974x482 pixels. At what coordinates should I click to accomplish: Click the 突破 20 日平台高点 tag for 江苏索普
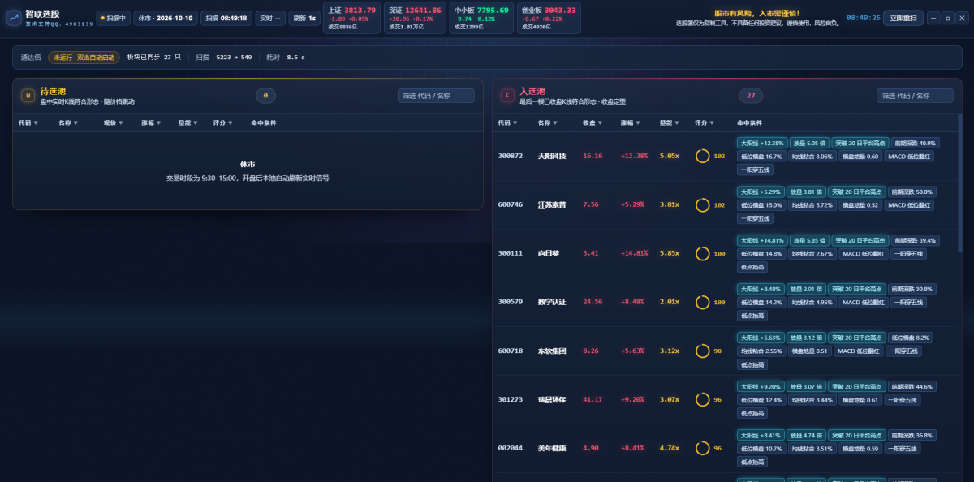coord(857,192)
